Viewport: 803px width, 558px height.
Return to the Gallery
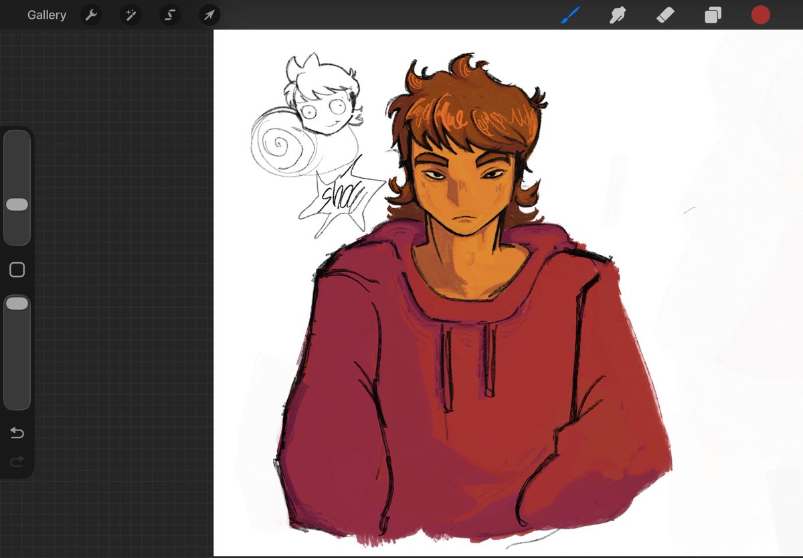pyautogui.click(x=47, y=15)
